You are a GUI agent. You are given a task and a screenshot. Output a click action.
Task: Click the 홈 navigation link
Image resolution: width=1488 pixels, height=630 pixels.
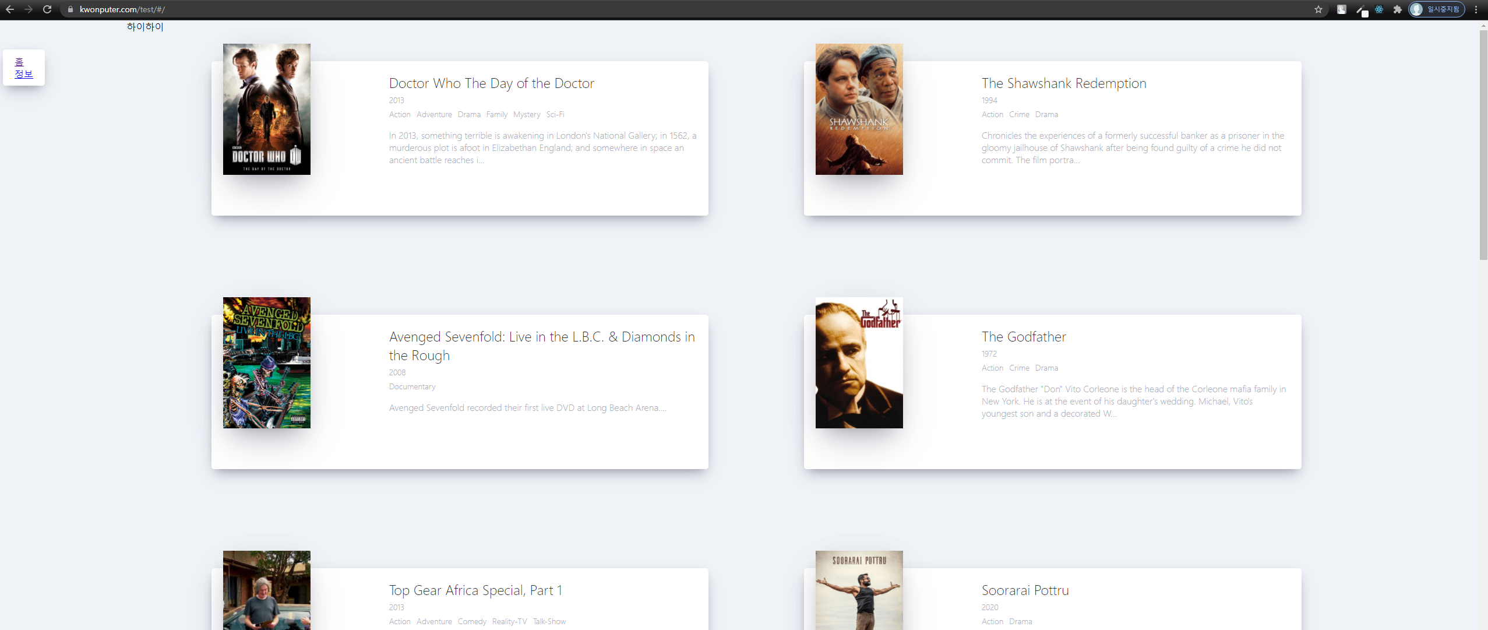coord(19,62)
